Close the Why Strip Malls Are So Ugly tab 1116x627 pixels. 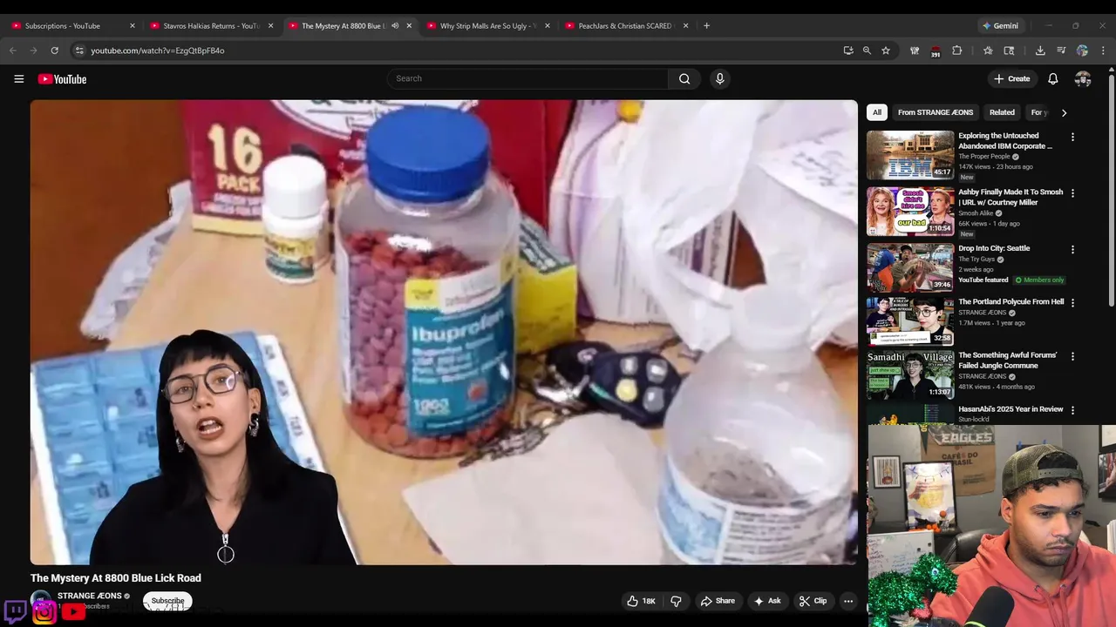point(548,26)
